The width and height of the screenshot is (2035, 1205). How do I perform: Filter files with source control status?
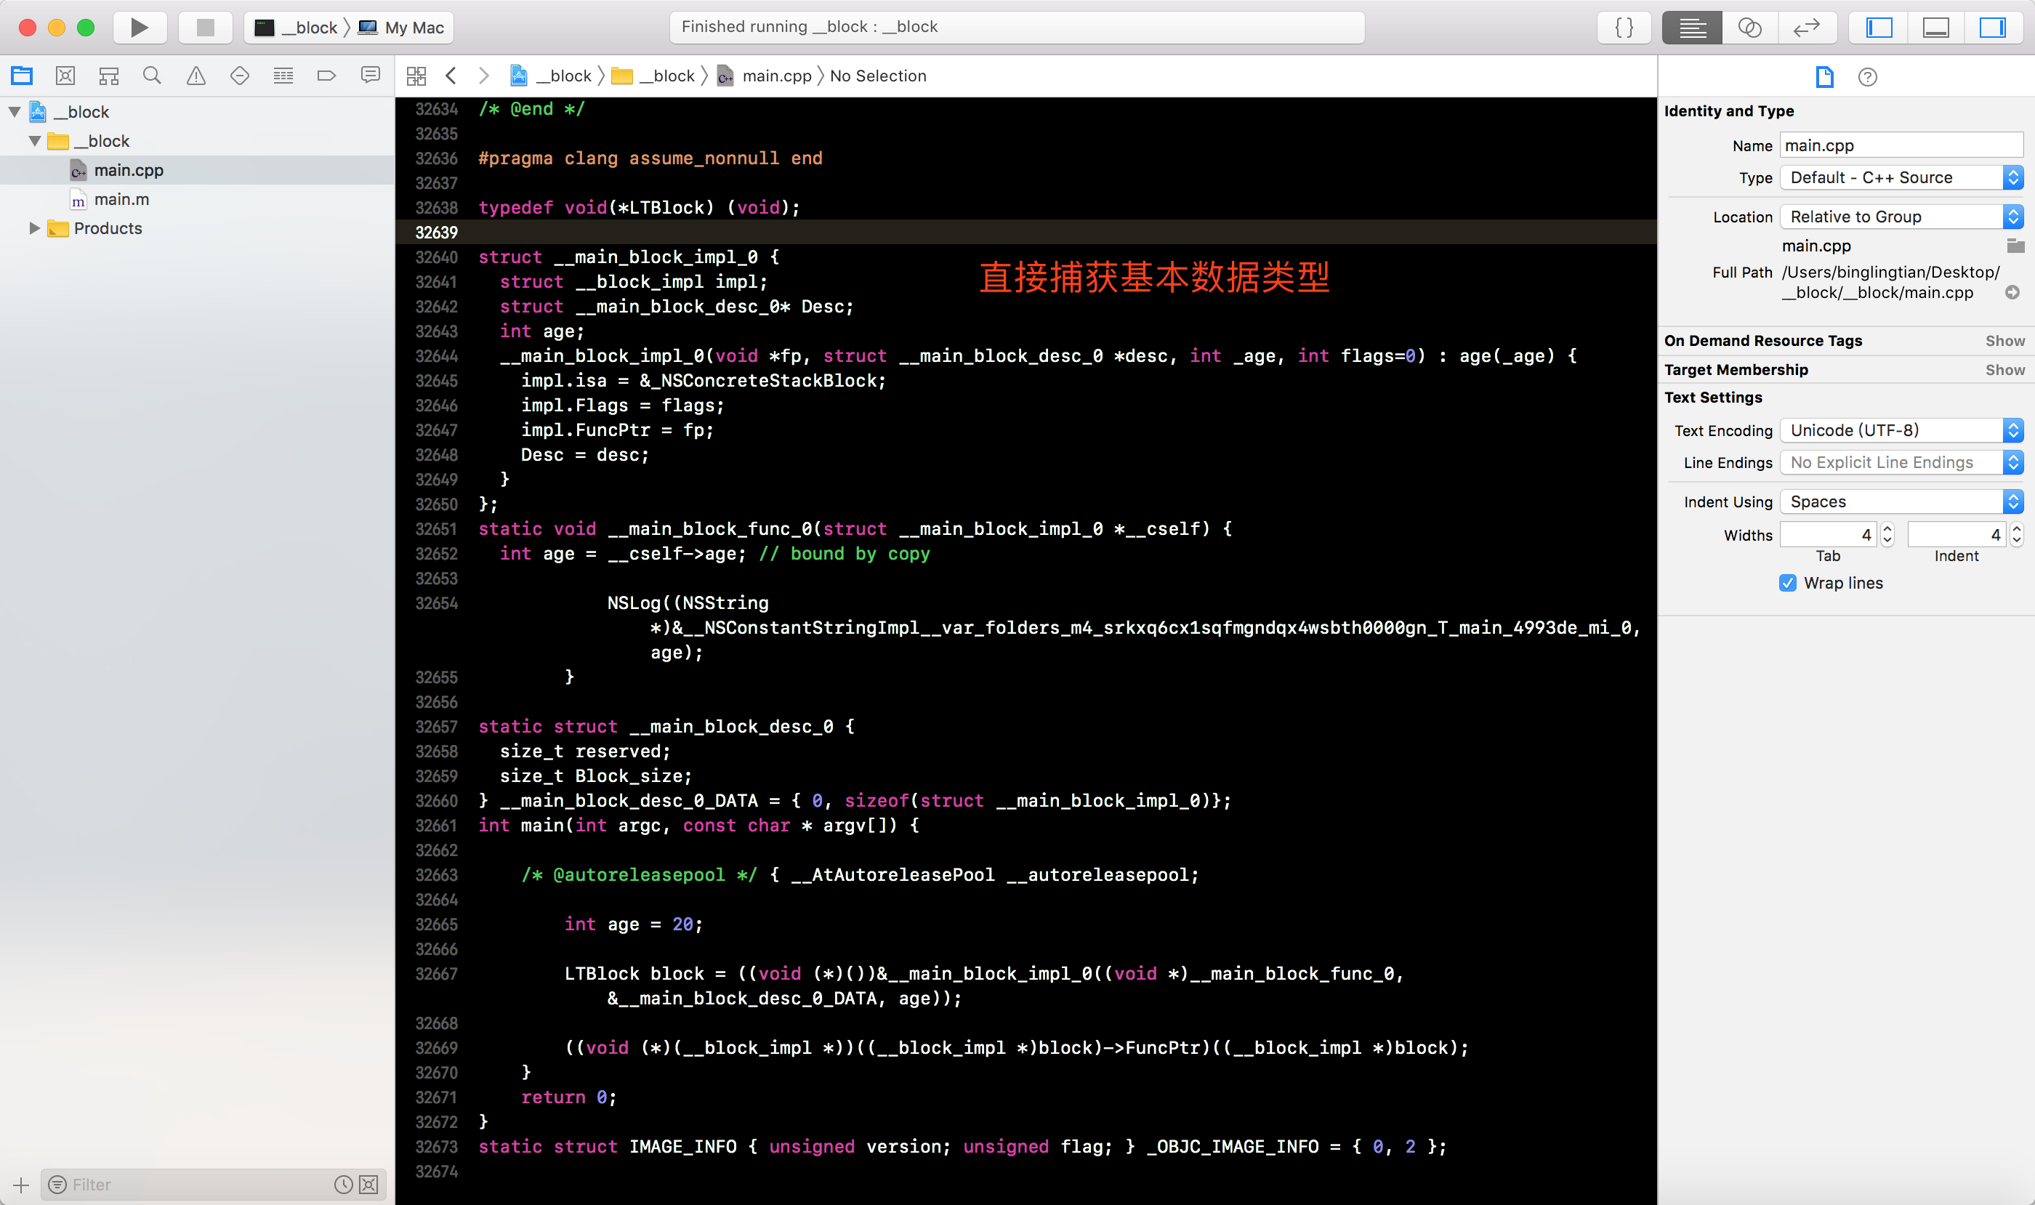[368, 1185]
